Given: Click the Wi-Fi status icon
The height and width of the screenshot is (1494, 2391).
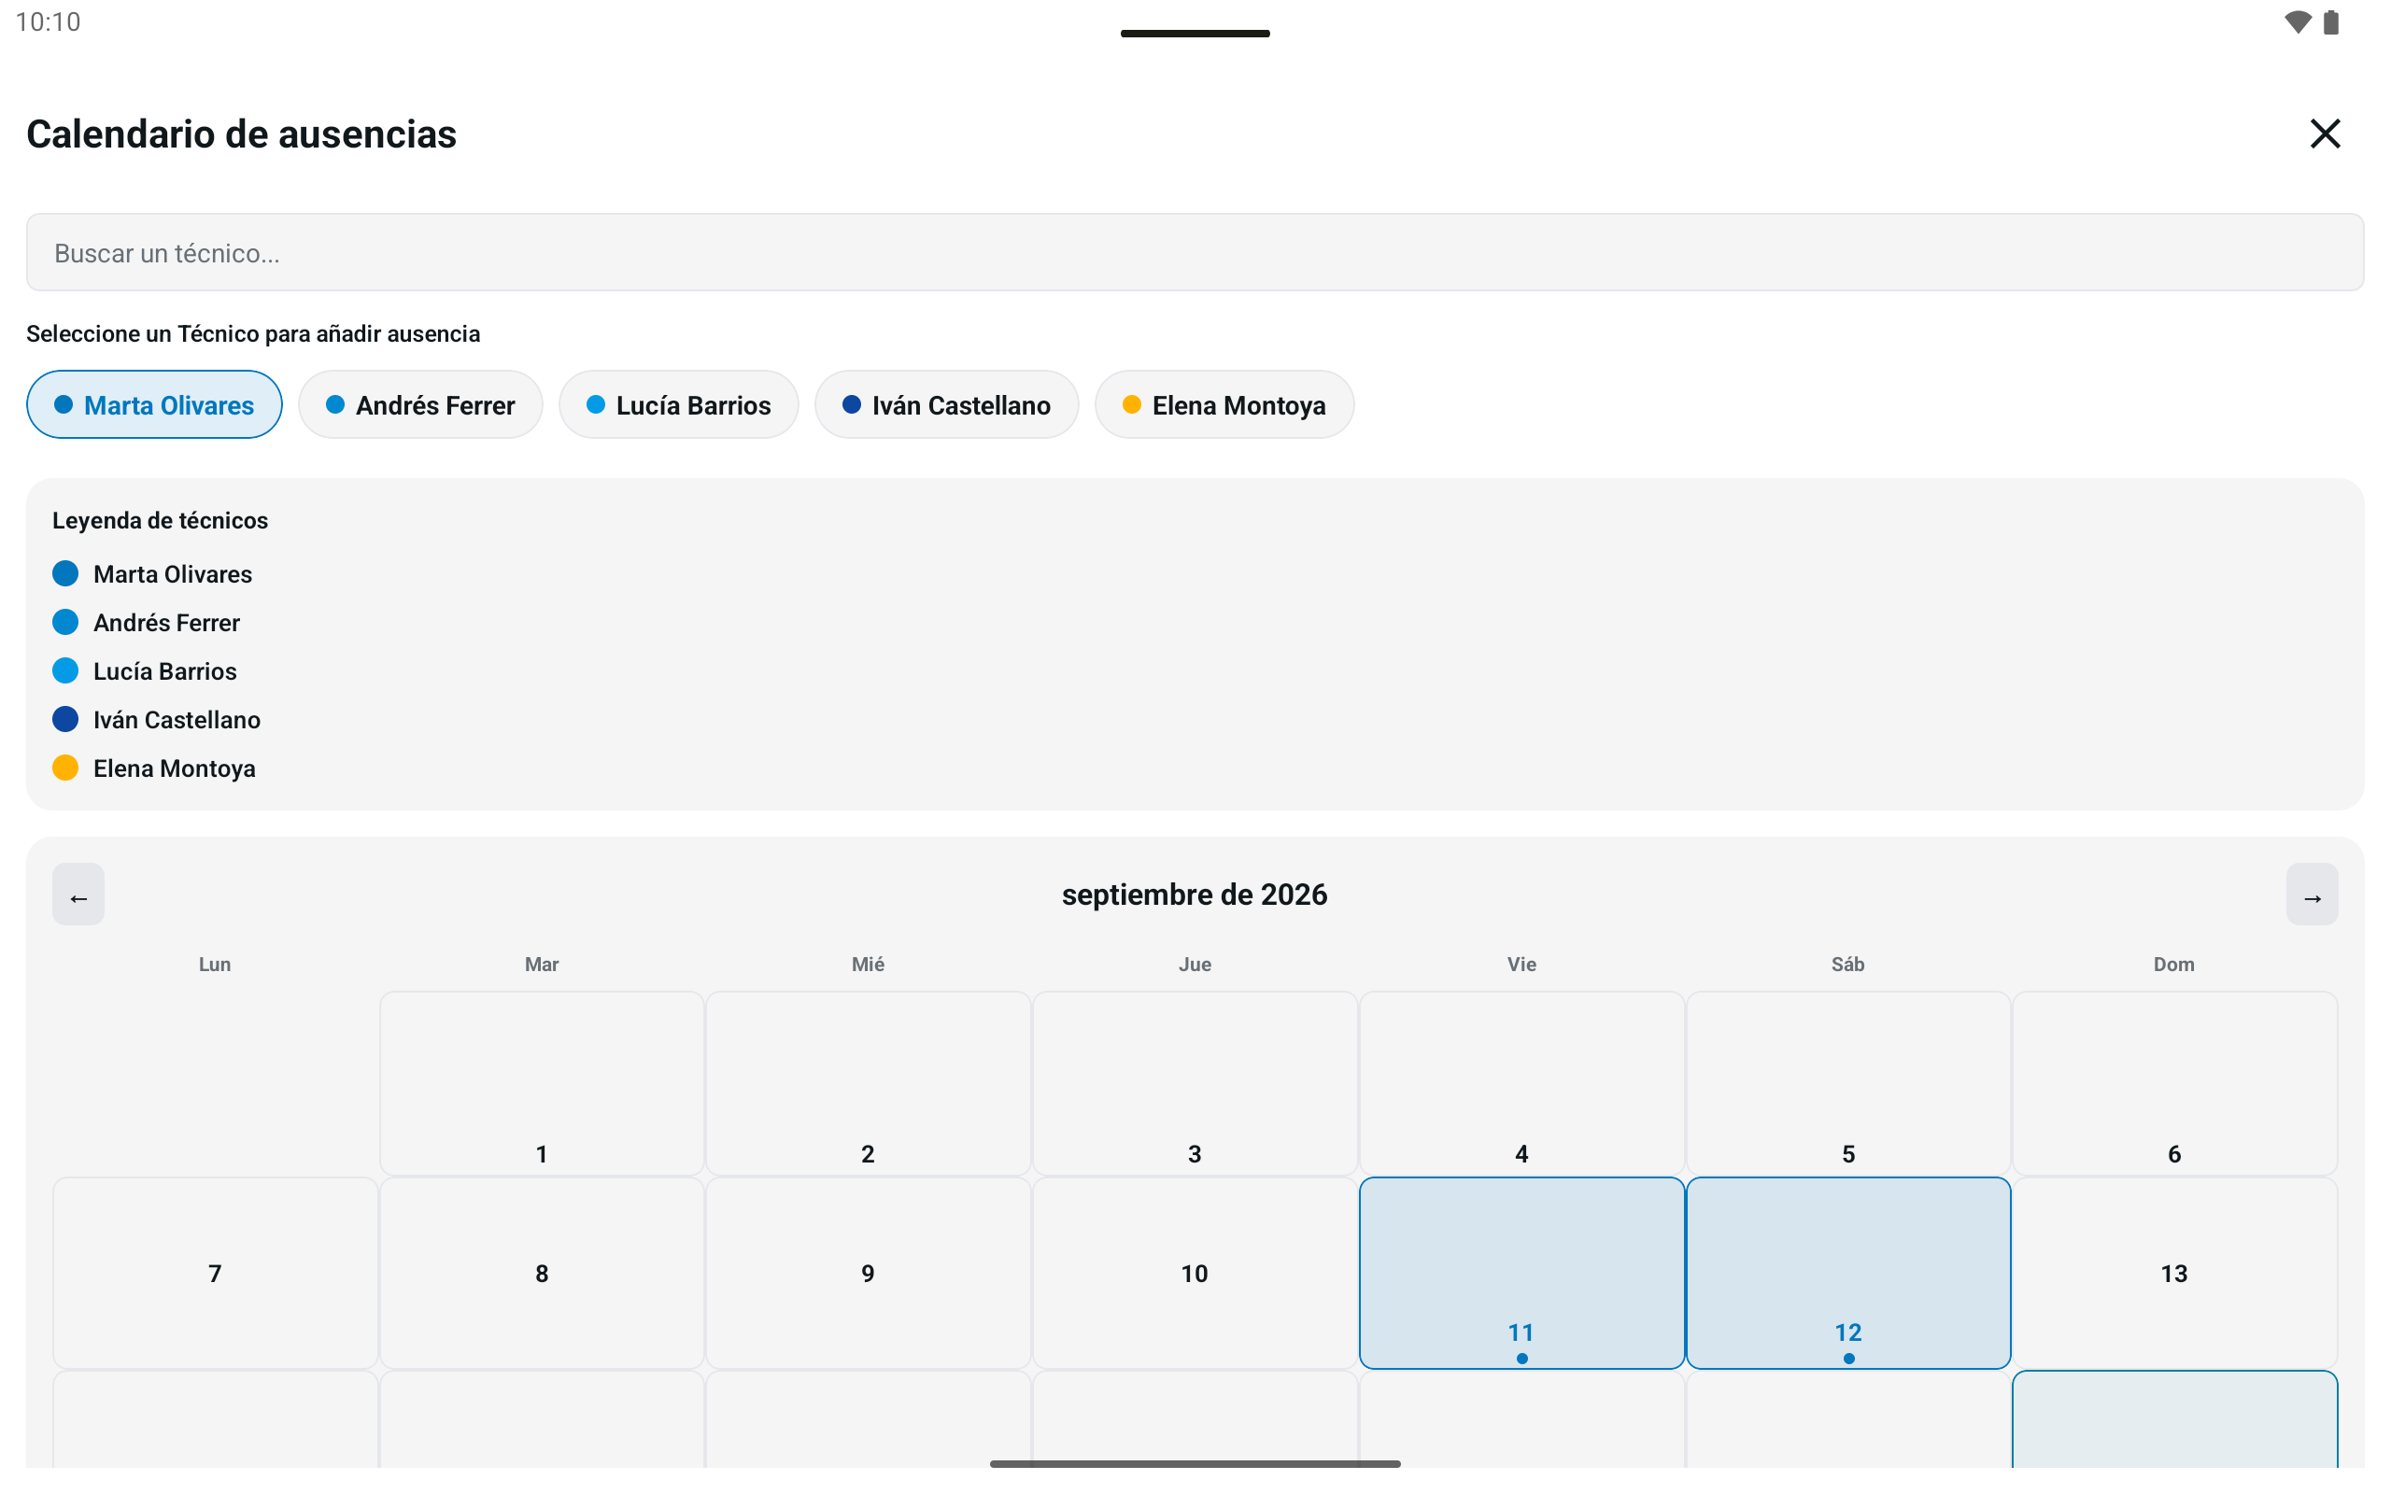Looking at the screenshot, I should tap(2299, 21).
